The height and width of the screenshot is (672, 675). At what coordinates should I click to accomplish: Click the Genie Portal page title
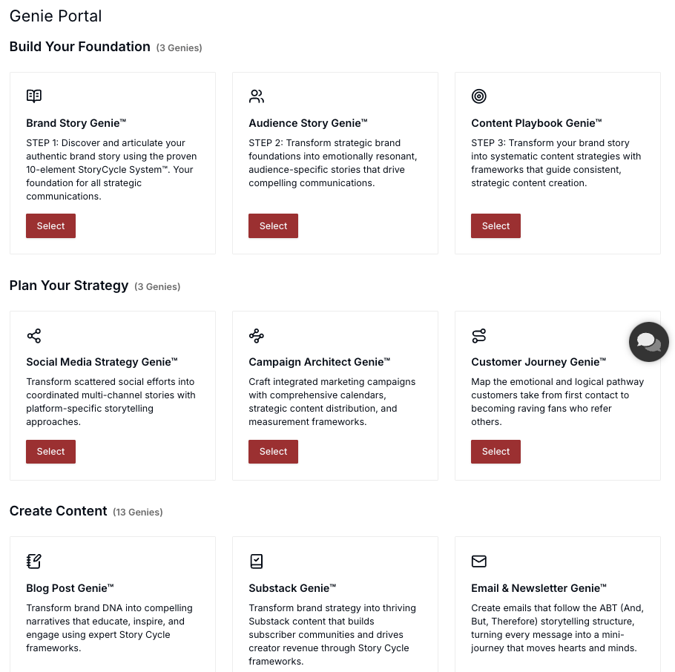pyautogui.click(x=56, y=16)
